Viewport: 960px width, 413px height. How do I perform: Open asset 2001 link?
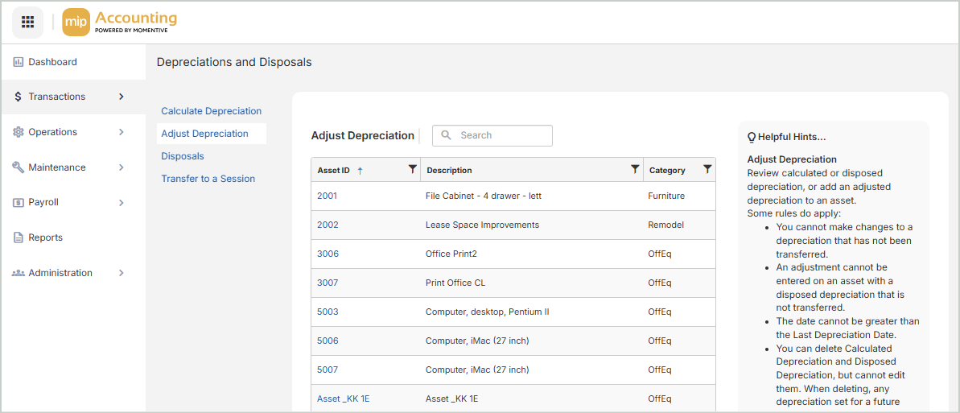click(328, 196)
